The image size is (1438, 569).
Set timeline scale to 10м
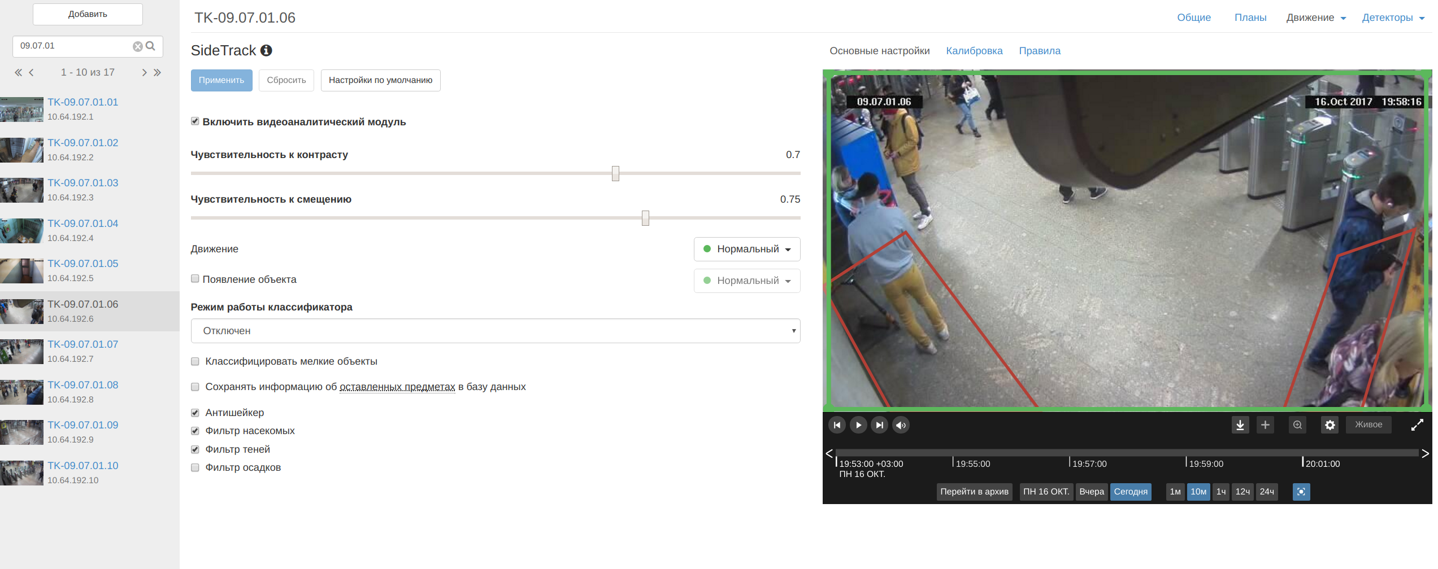point(1198,492)
